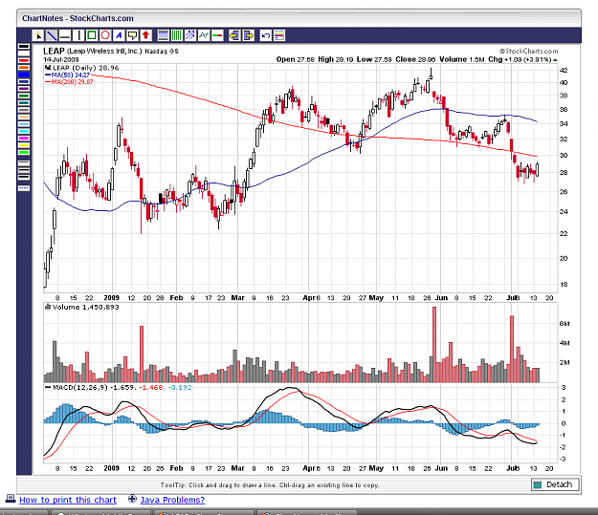Click the tallest volume bar near Jun

coord(434,344)
